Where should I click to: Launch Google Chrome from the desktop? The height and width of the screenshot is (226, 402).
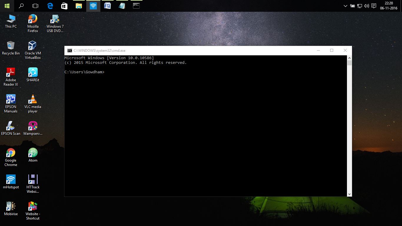coord(11,152)
